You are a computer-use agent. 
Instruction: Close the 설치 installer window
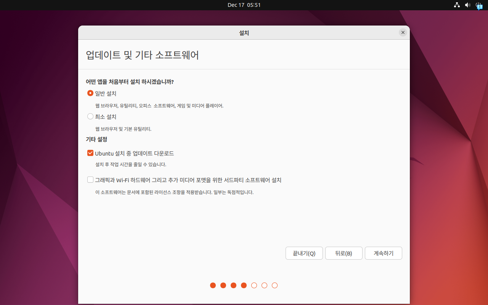pos(403,32)
